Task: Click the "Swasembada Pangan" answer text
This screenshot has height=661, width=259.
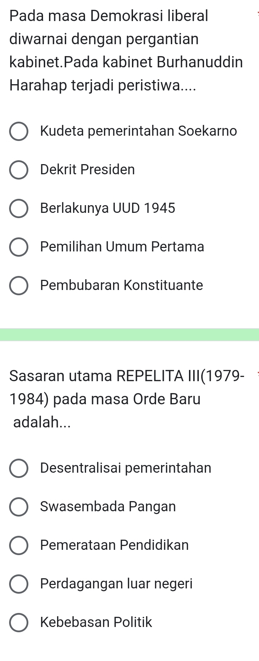Action: 108,506
